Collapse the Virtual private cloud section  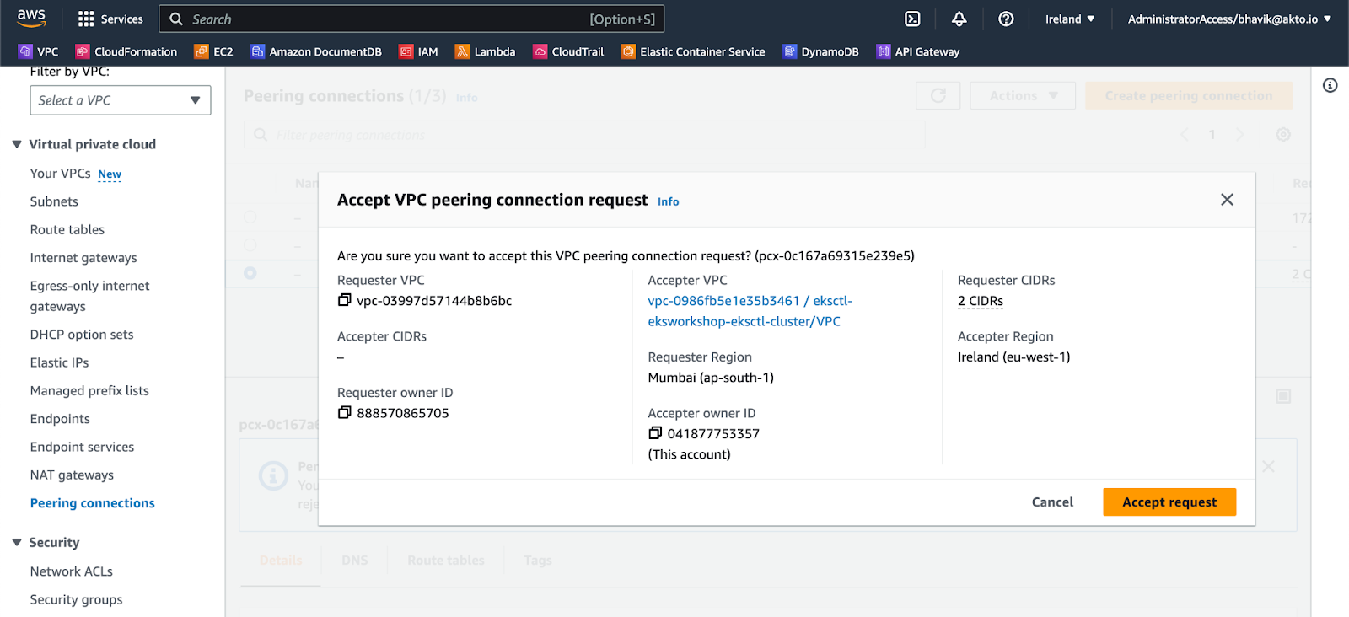[x=17, y=144]
